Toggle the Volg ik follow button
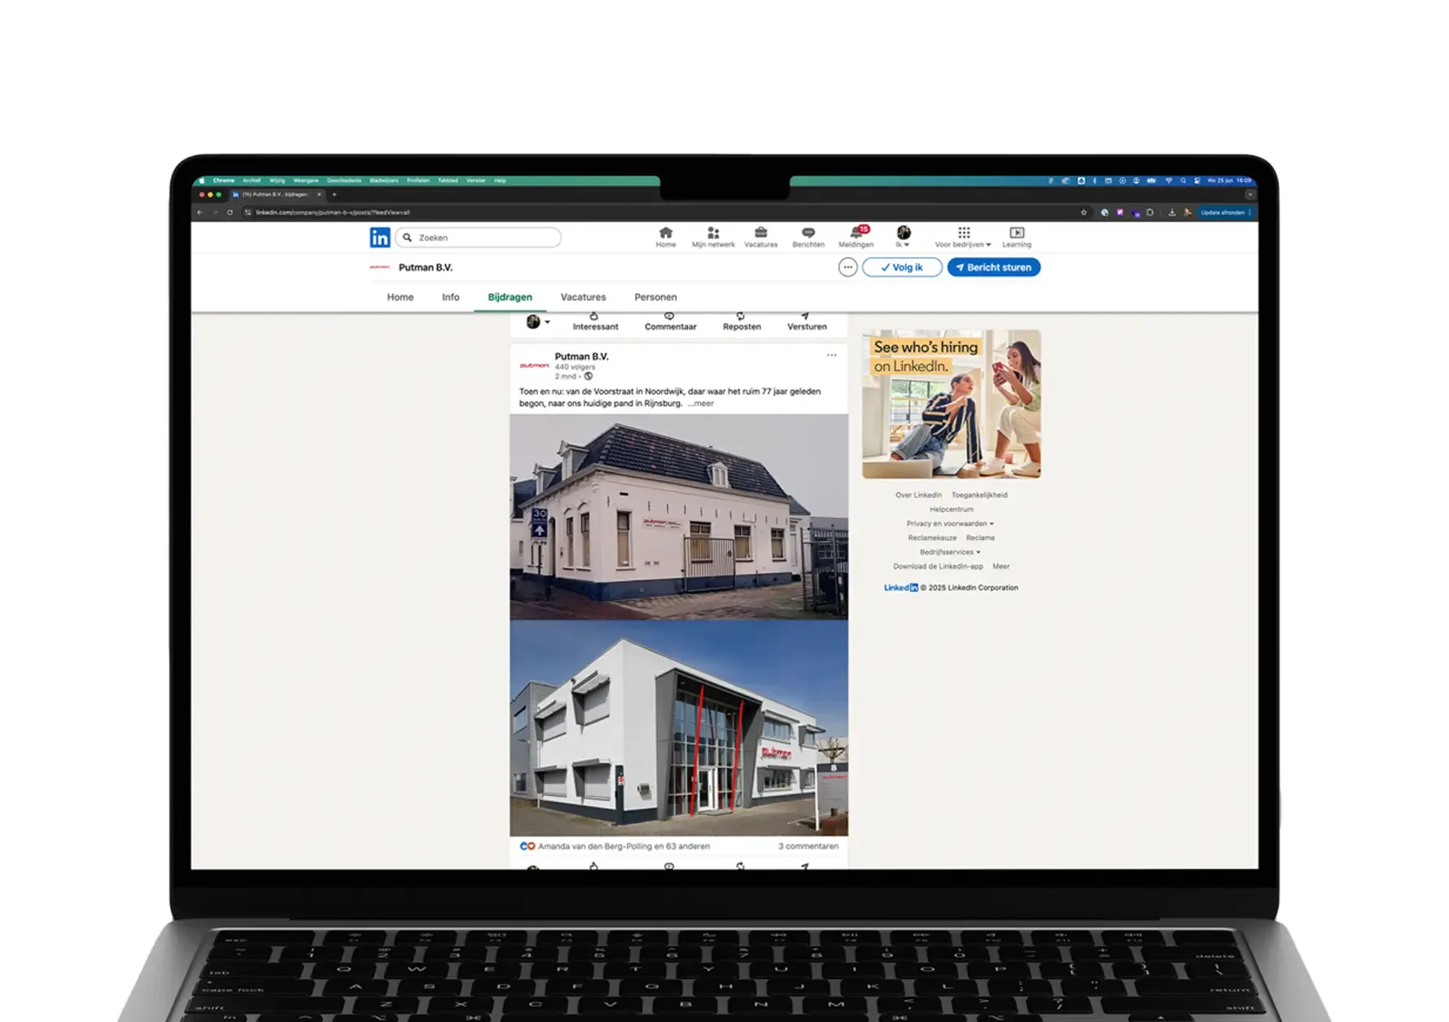Viewport: 1449px width, 1022px height. click(902, 268)
